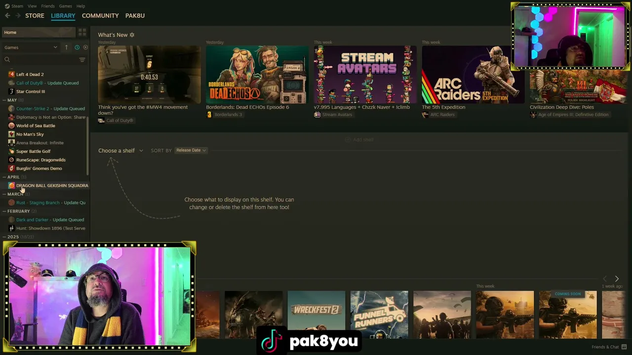Open the View menu
This screenshot has width=632, height=355.
pyautogui.click(x=32, y=6)
